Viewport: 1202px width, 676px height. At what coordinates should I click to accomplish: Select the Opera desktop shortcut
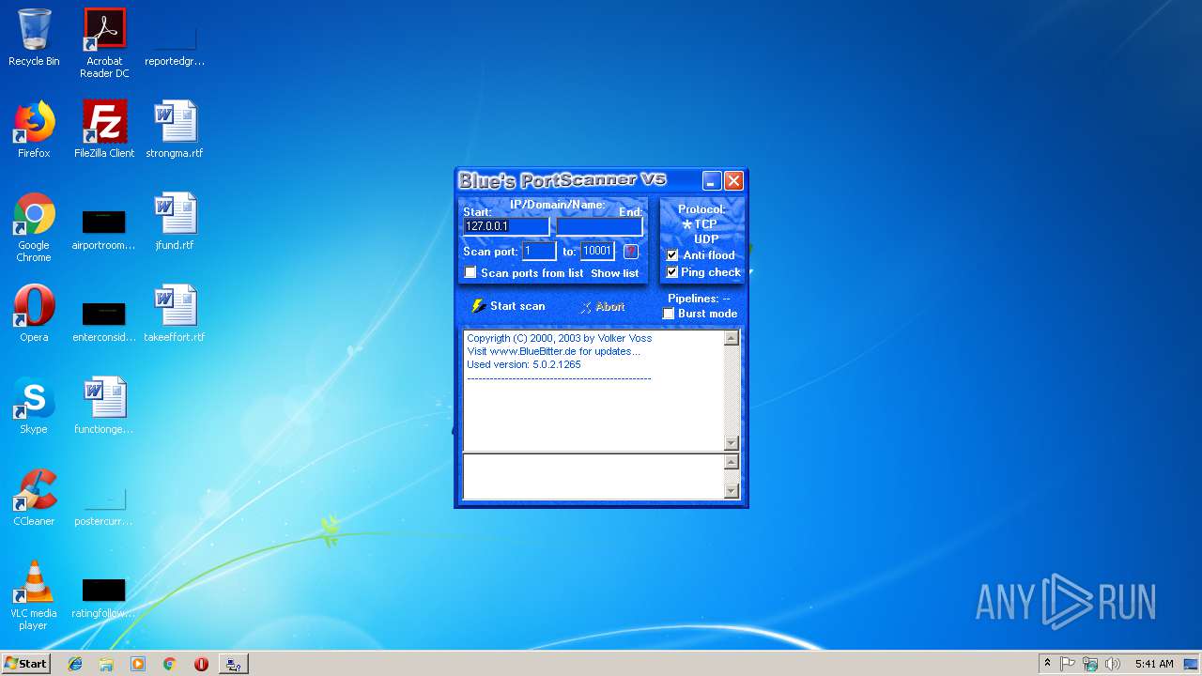(34, 314)
